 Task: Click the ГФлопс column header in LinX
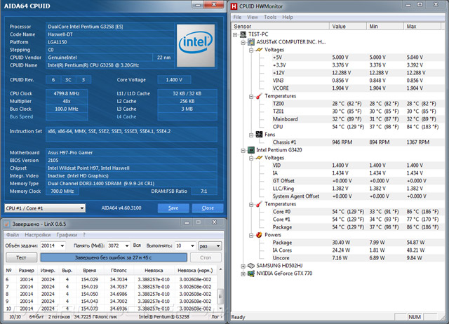click(119, 270)
